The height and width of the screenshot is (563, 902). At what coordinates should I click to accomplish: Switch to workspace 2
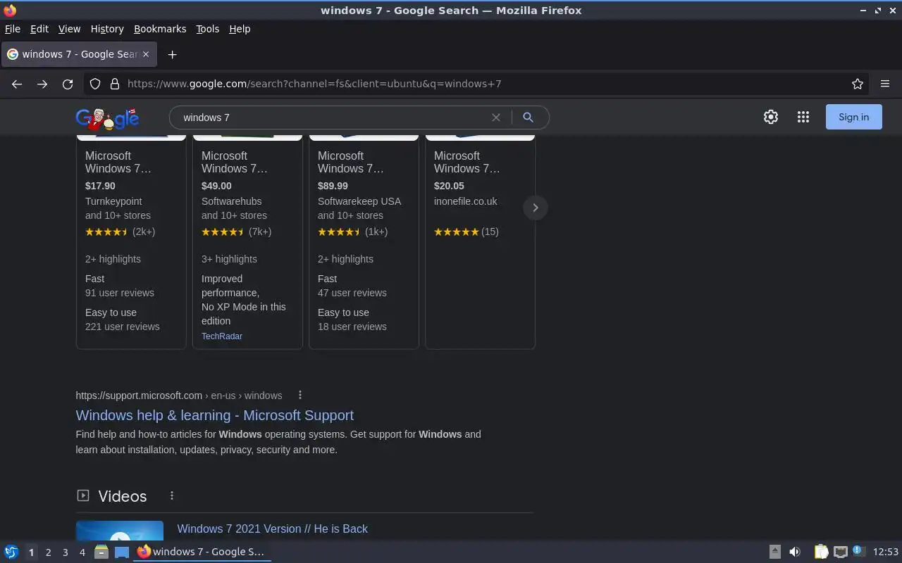[x=48, y=552]
